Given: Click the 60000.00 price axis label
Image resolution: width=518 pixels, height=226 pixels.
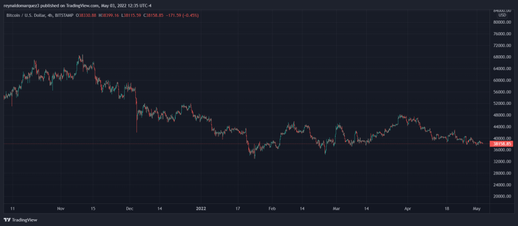Looking at the screenshot, I should click(502, 81).
